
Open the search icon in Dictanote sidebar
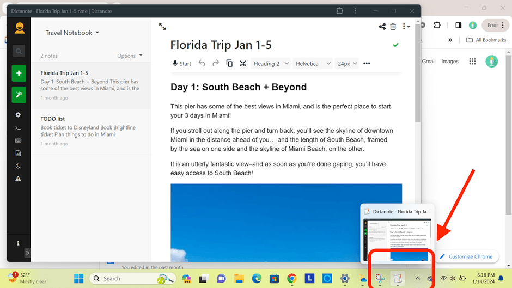coord(19,51)
